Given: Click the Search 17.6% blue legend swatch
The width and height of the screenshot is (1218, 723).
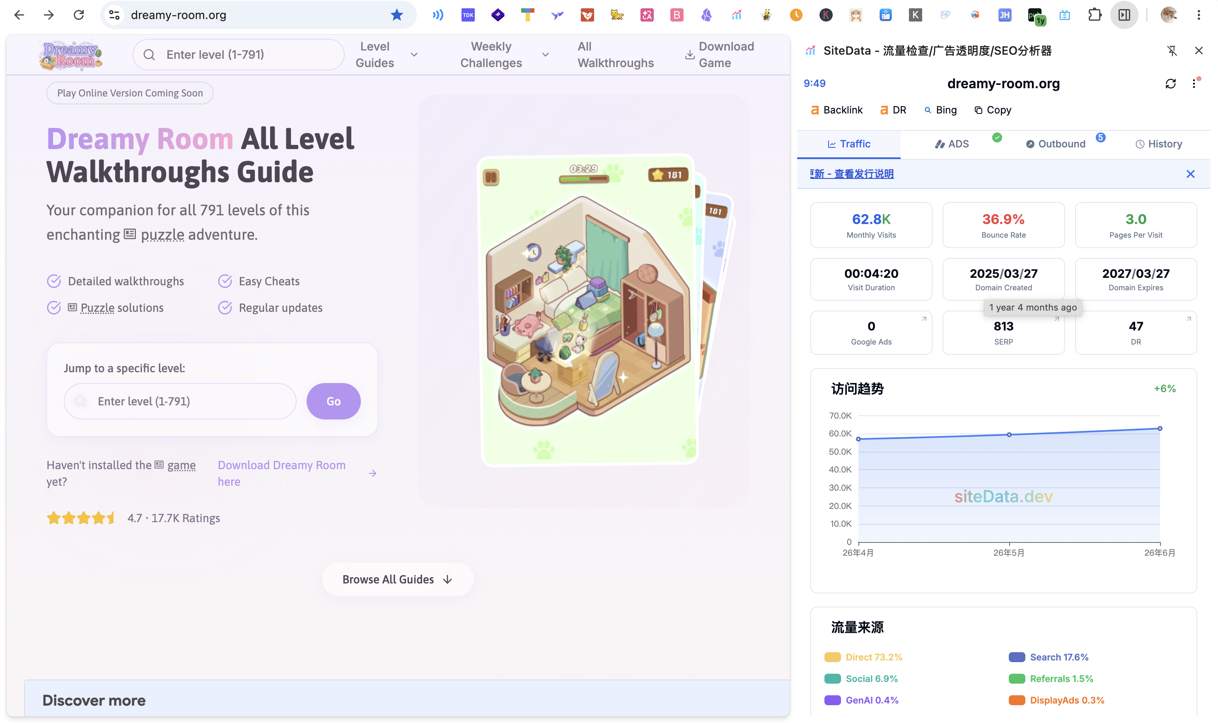Looking at the screenshot, I should click(1016, 657).
